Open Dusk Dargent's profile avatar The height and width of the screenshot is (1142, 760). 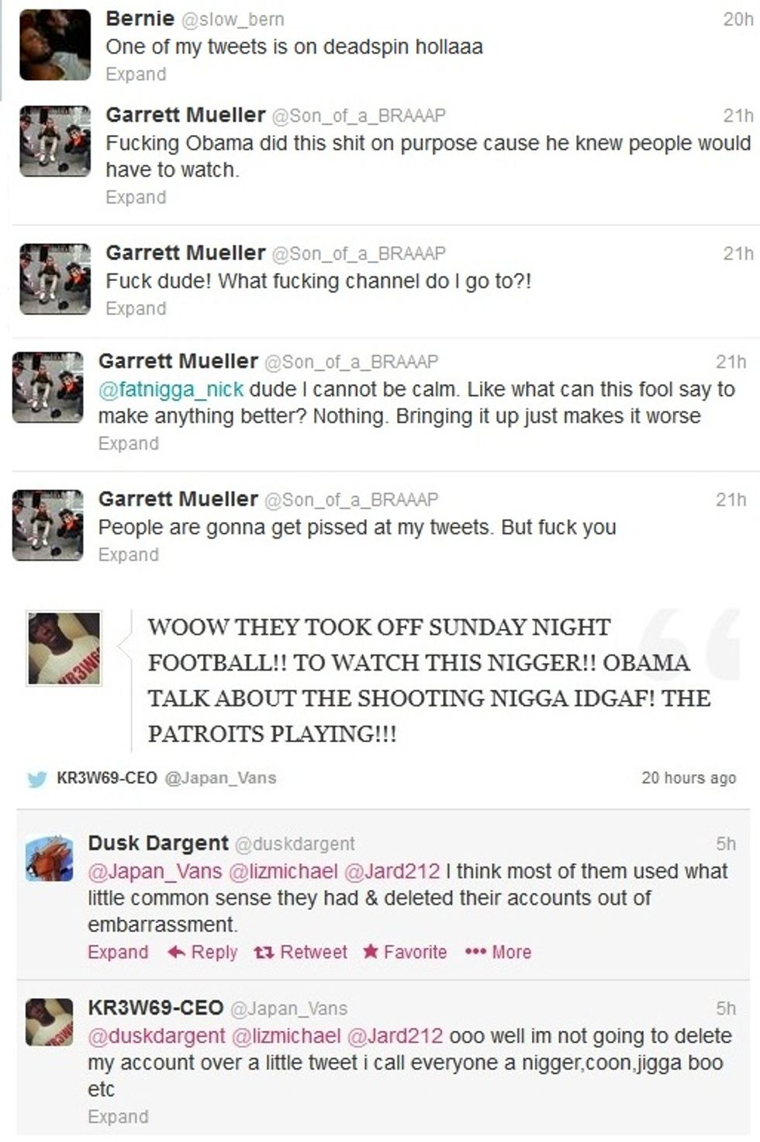coord(49,858)
